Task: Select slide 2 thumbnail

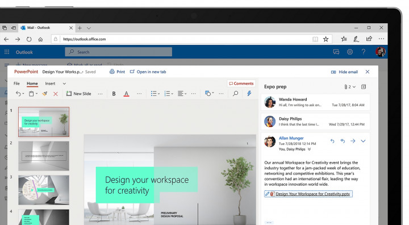Action: click(x=44, y=156)
